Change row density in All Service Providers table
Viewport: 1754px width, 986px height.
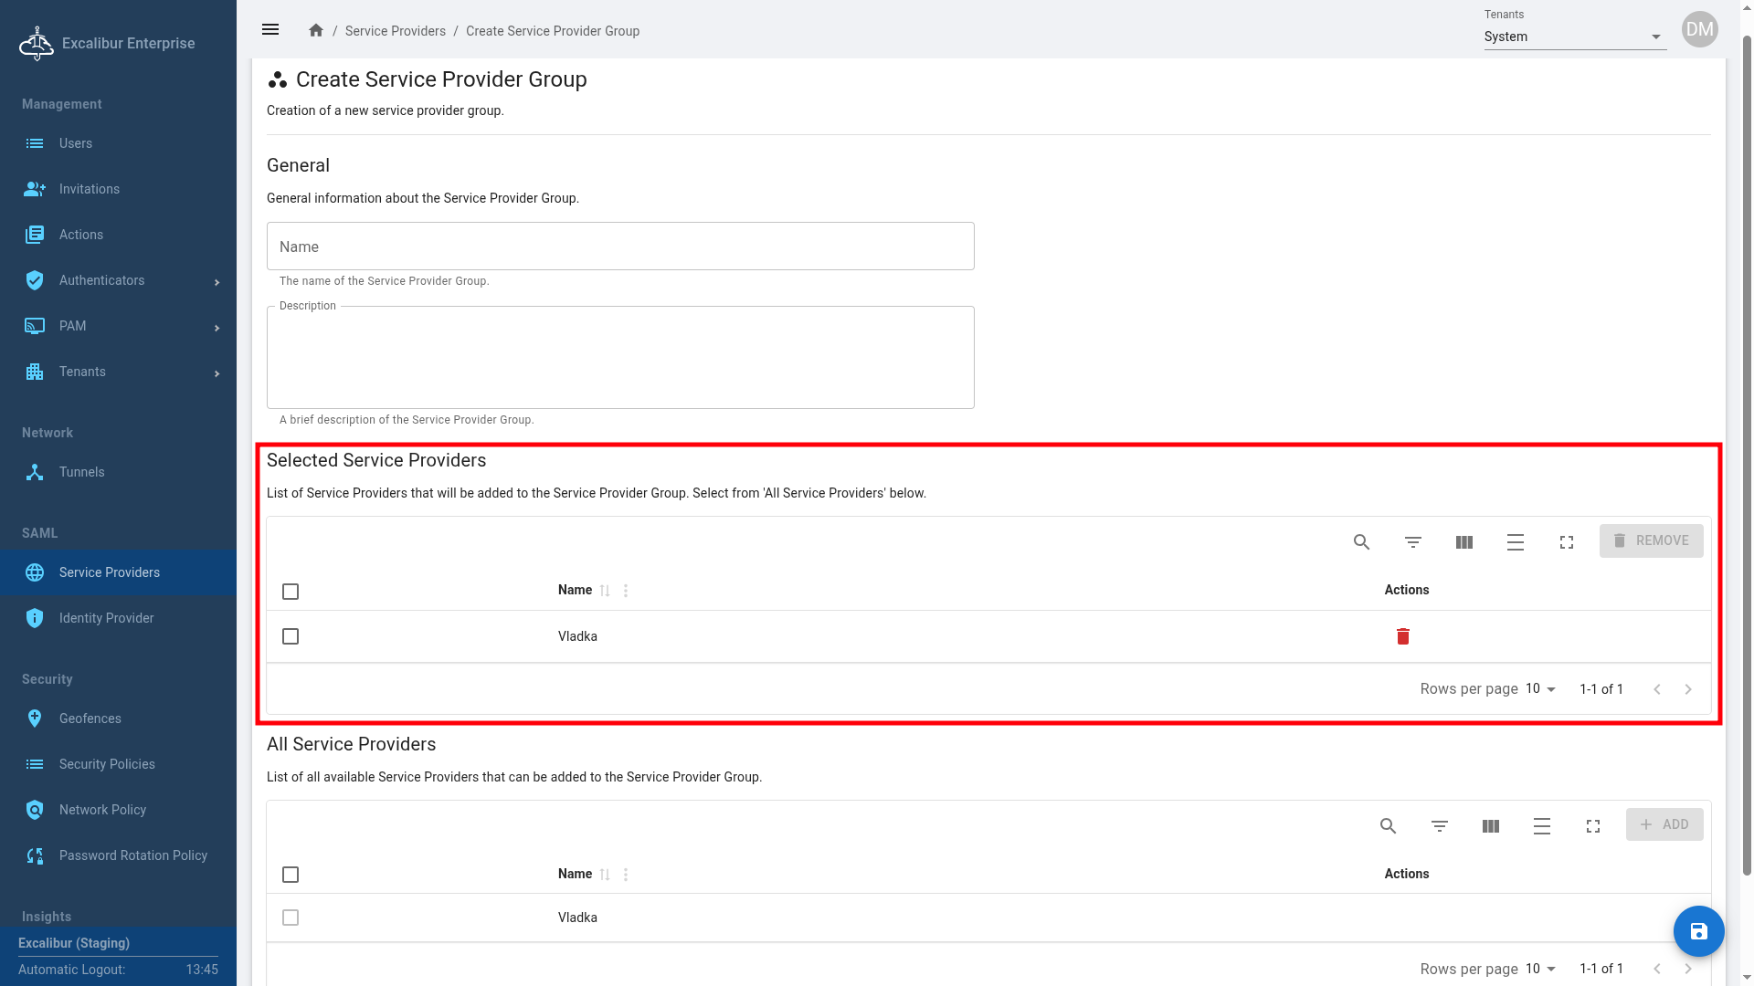coord(1541,826)
